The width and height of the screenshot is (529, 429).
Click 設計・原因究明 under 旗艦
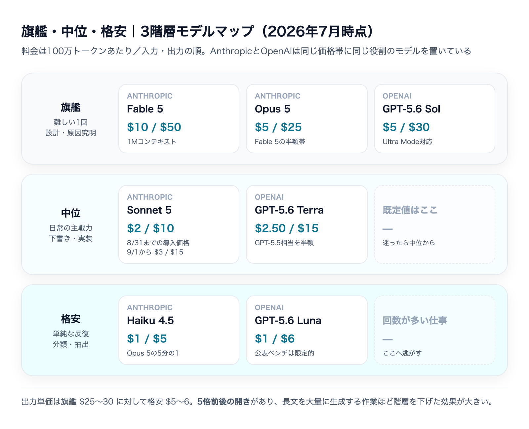[x=71, y=133]
